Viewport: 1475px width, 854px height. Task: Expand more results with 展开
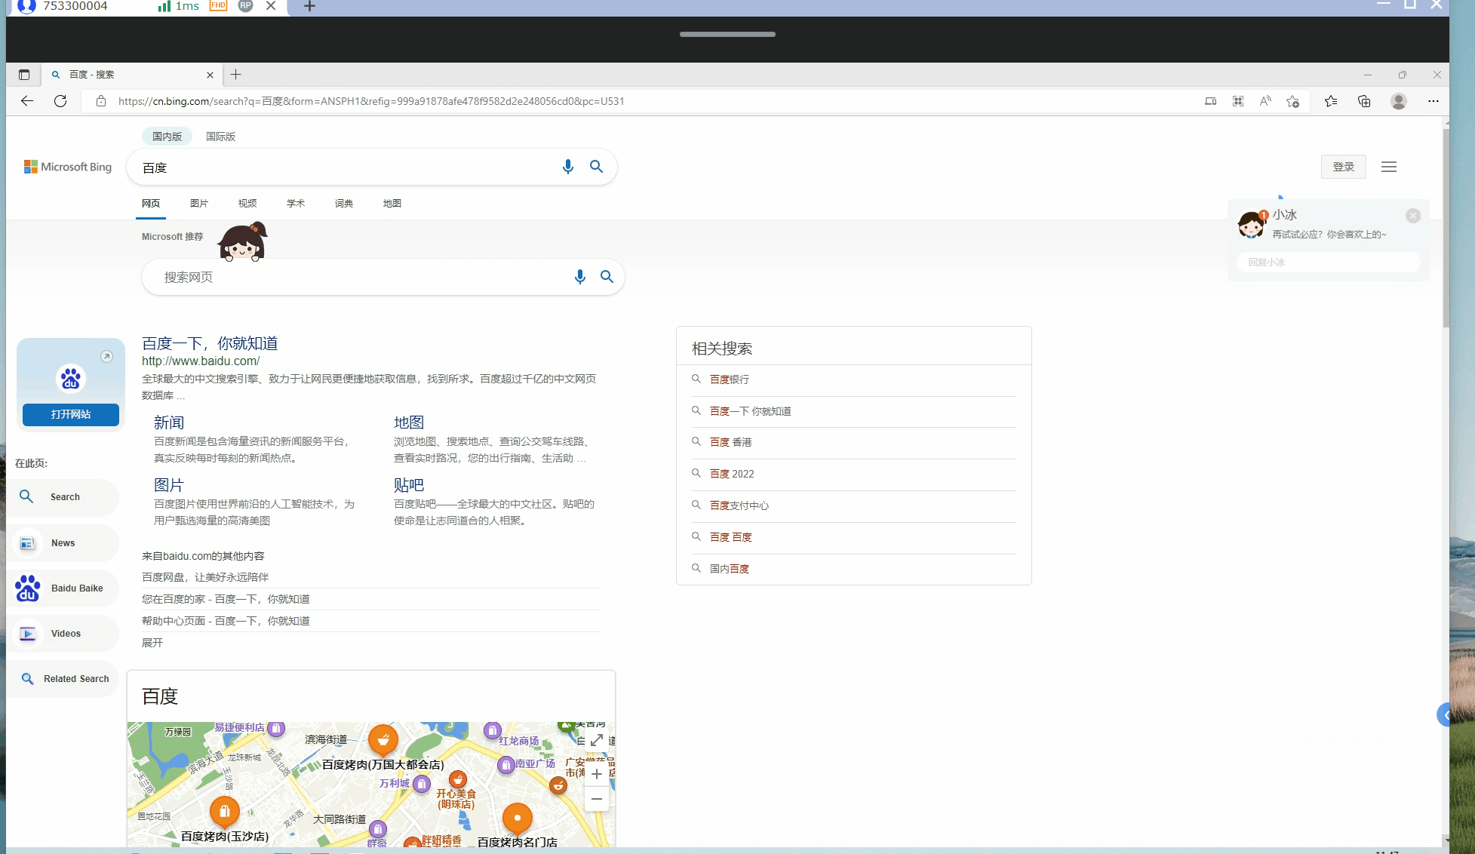coord(152,643)
